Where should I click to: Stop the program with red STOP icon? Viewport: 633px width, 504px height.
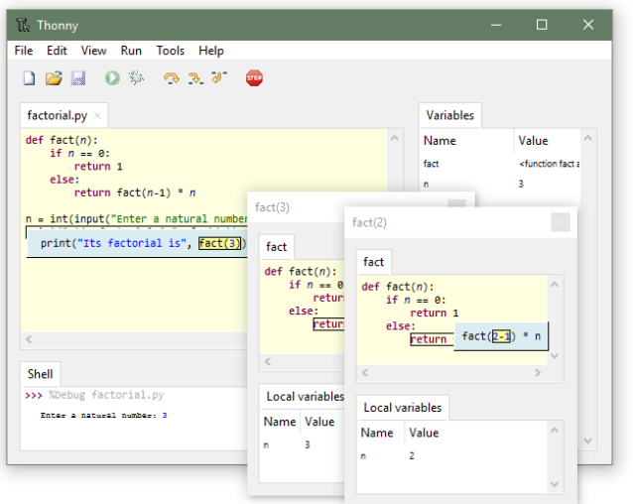pyautogui.click(x=254, y=77)
